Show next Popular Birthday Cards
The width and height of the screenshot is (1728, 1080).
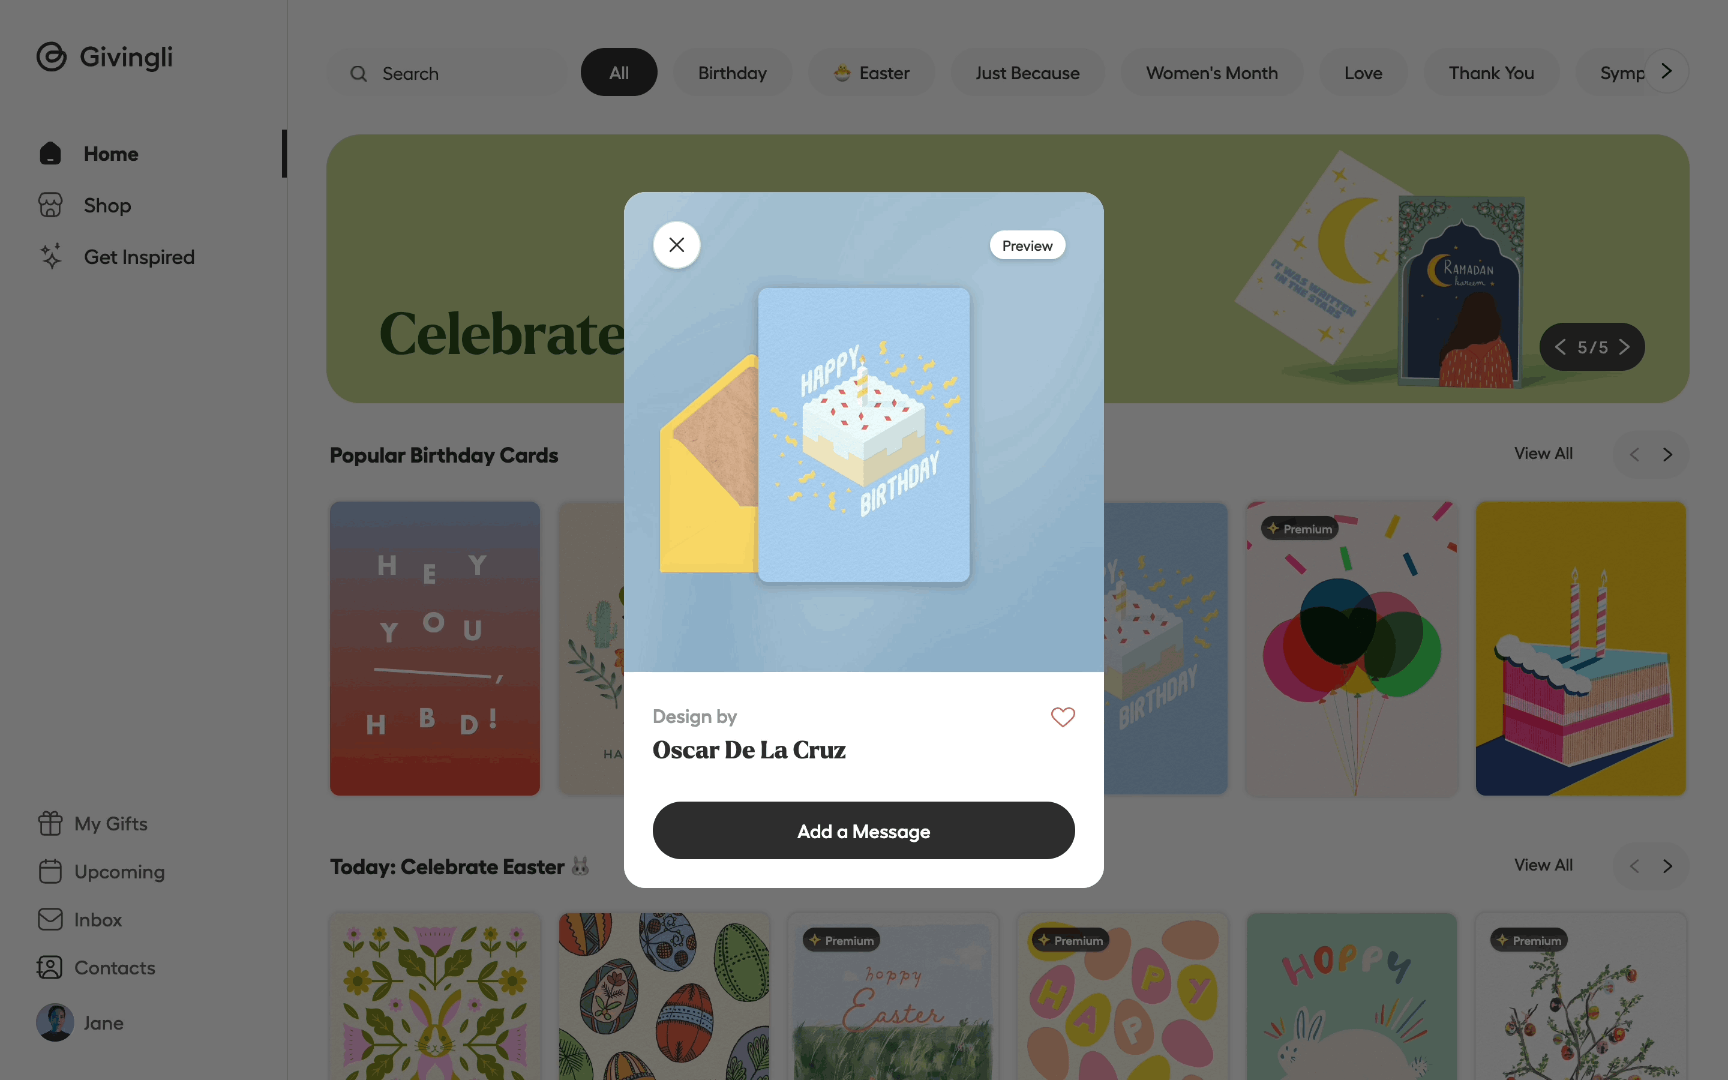tap(1667, 454)
